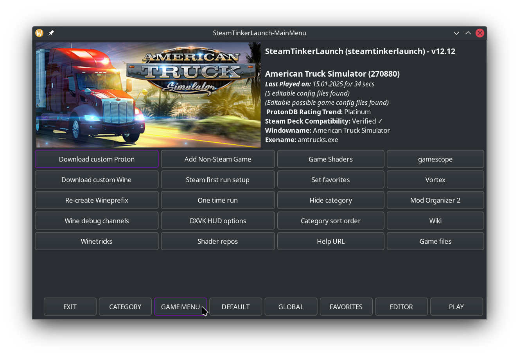Click Set favorites button
This screenshot has height=357, width=519.
(331, 180)
